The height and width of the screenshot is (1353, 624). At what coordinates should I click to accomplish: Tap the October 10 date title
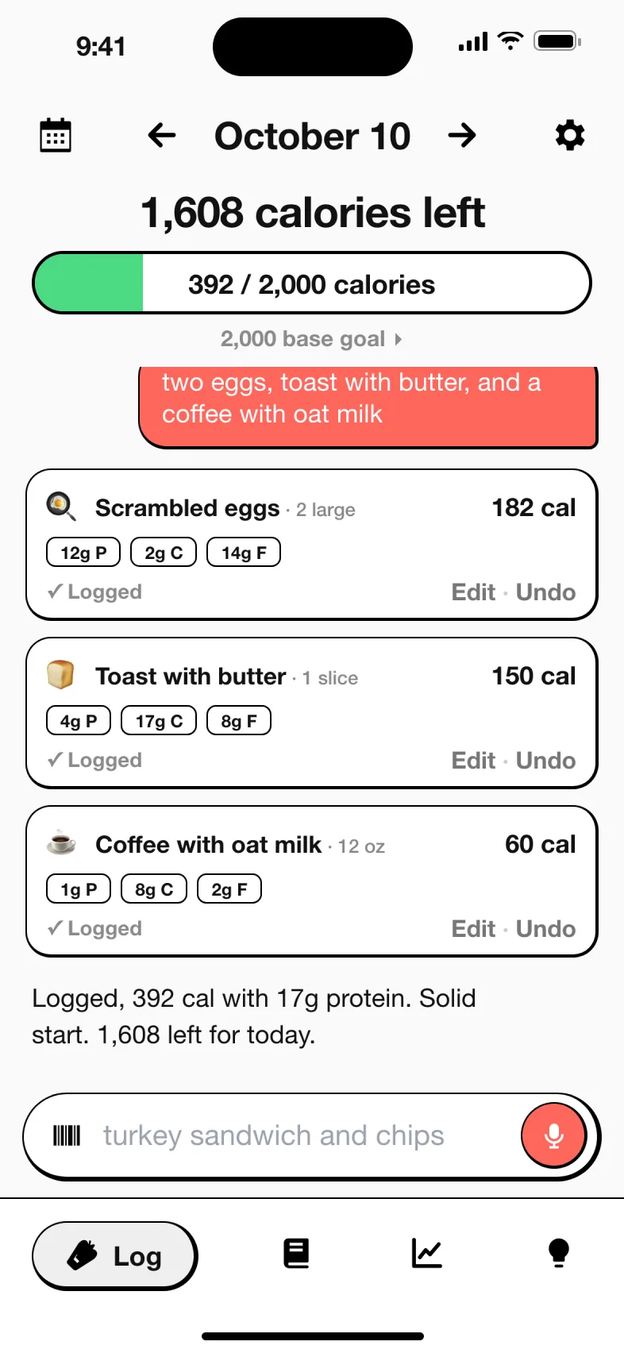coord(312,136)
